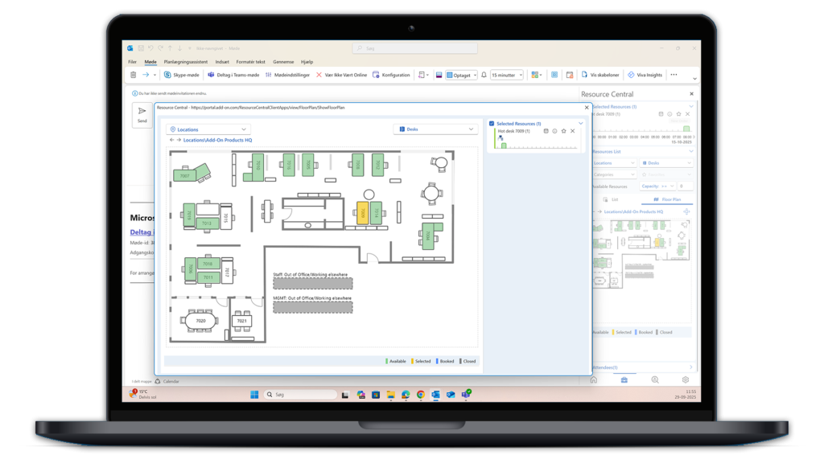Select desk 7007 on the floor plan

point(185,175)
